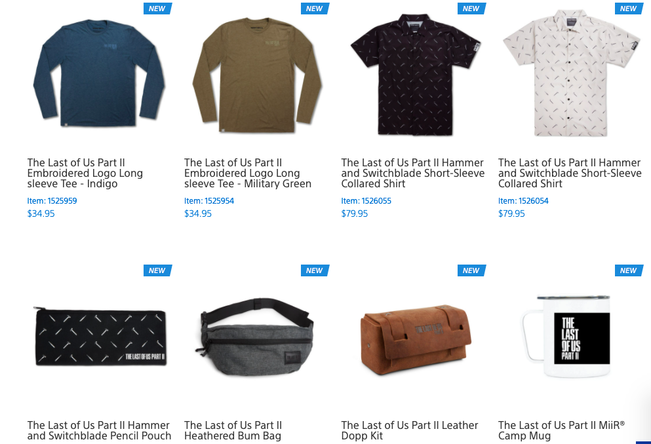This screenshot has height=444, width=651.
Task: Open the MiiR Camp Mug title link
Action: coord(562,431)
